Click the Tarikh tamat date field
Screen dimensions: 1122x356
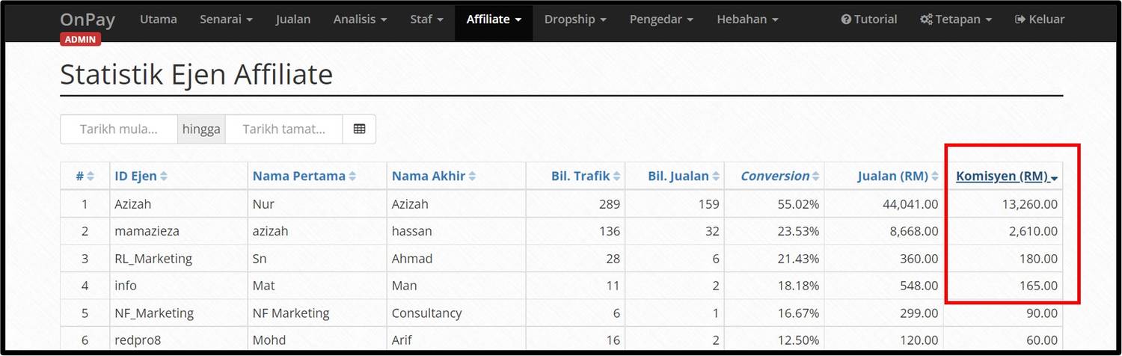[x=283, y=129]
